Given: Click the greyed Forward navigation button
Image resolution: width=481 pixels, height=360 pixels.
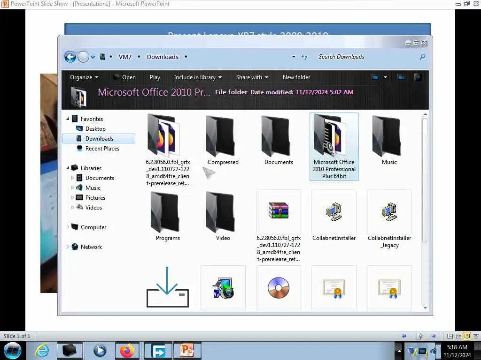Looking at the screenshot, I should point(83,57).
